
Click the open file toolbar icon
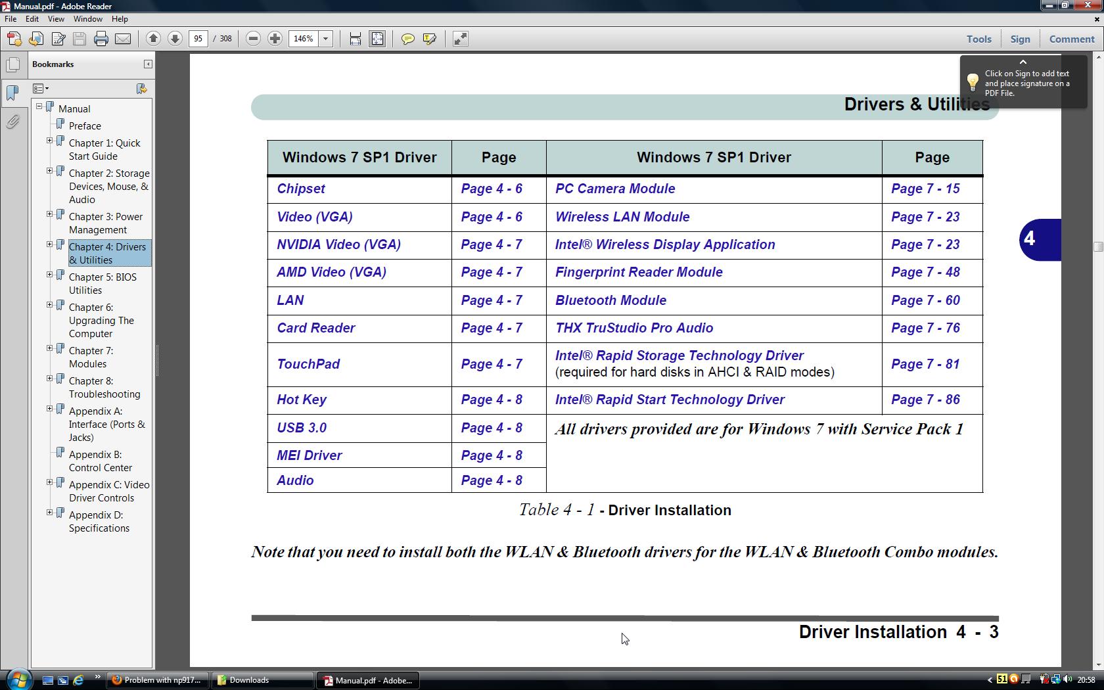click(x=36, y=39)
